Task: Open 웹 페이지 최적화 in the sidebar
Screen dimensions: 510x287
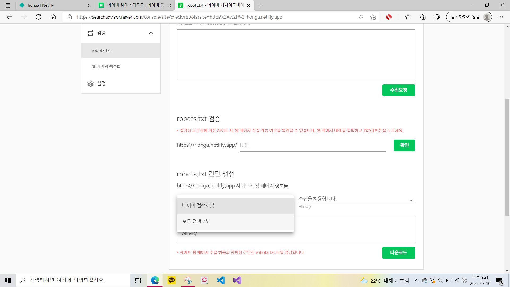Action: [x=121, y=66]
